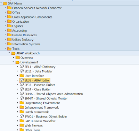Screen dimensions: 139x131
Task: Click the SWO1 Business Object Builder cube icon
Action: 22,116
